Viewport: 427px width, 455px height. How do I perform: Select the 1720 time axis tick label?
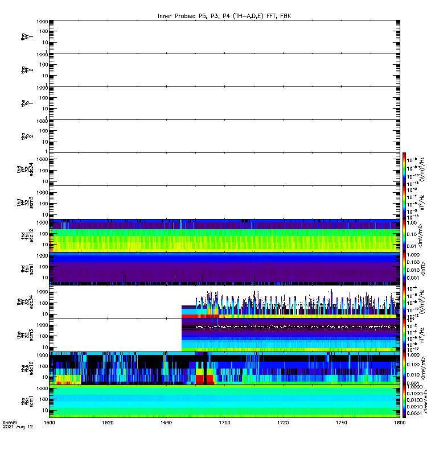[283, 423]
